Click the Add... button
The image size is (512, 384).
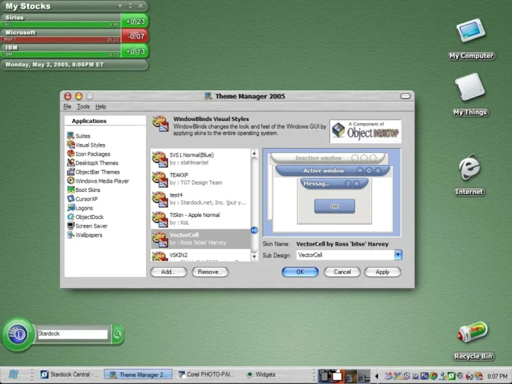click(168, 271)
